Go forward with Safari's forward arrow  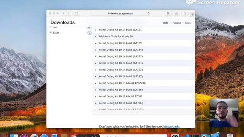coord(69,13)
